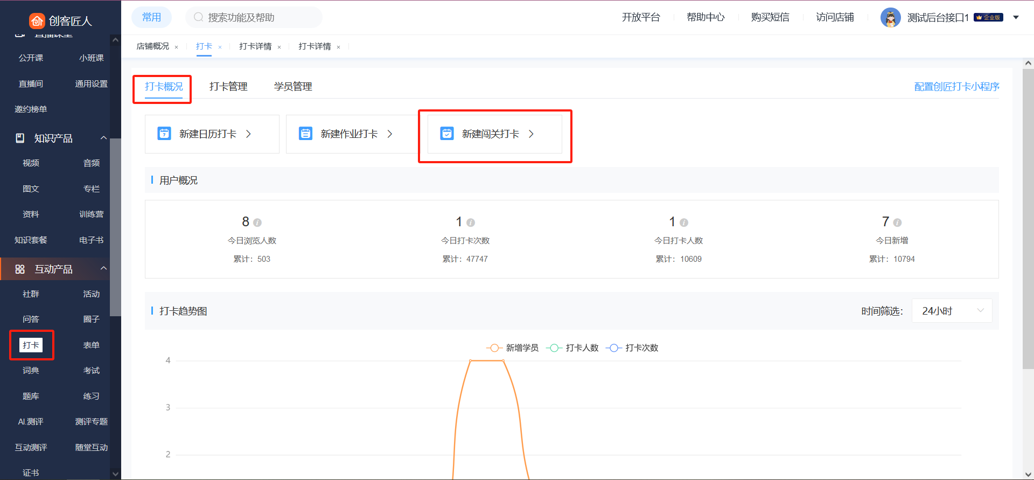
Task: Click the 新建作业打卡 homework icon
Action: pyautogui.click(x=305, y=134)
